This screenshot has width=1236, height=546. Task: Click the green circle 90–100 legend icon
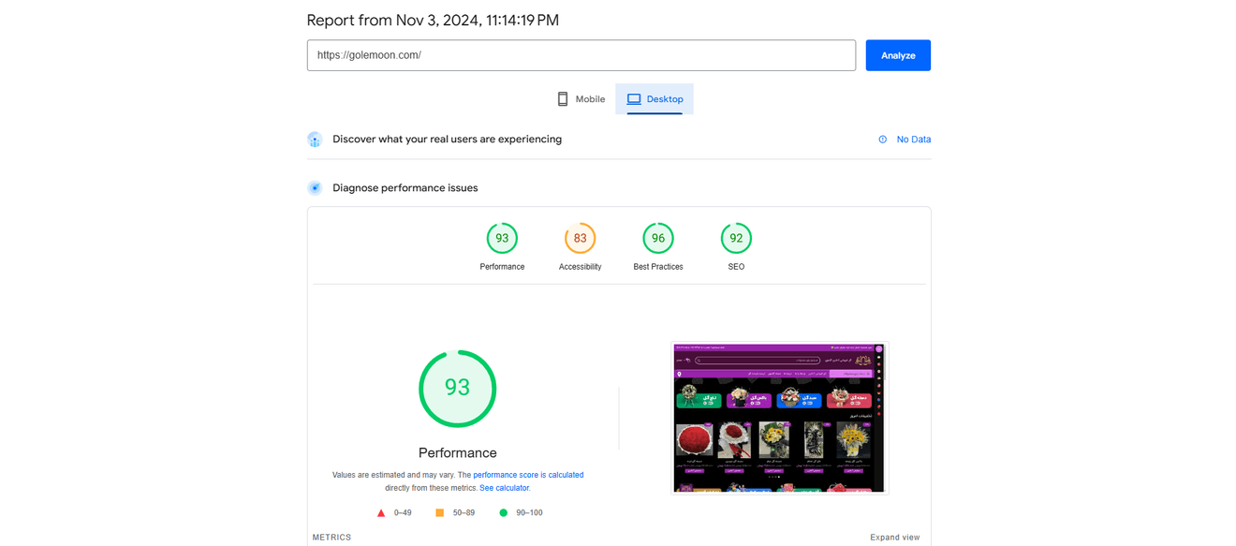(x=503, y=513)
